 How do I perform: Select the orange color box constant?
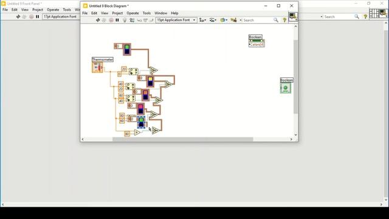pos(145,95)
